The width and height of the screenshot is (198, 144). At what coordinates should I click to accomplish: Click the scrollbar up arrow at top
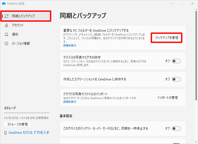[x=196, y=9]
